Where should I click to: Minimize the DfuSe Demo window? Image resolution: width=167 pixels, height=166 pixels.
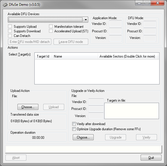click(139, 3)
